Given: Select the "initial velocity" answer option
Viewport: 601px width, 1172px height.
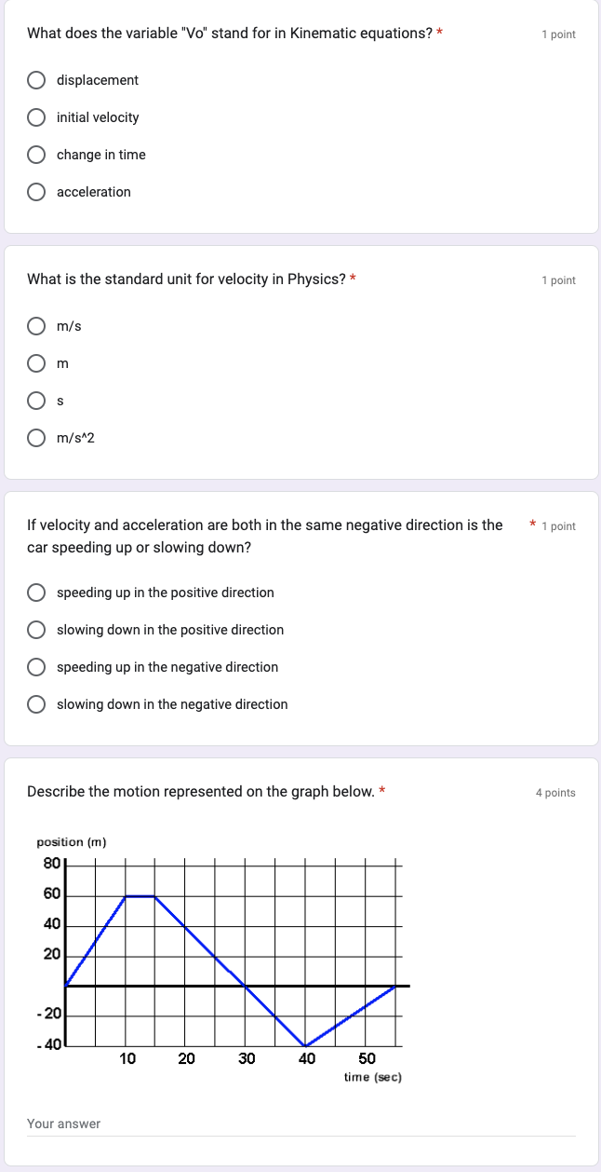Looking at the screenshot, I should tap(36, 117).
